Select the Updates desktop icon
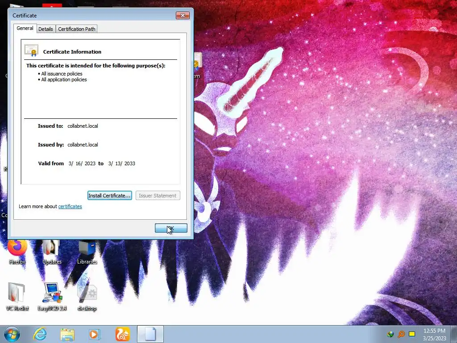The width and height of the screenshot is (457, 343). [52, 252]
